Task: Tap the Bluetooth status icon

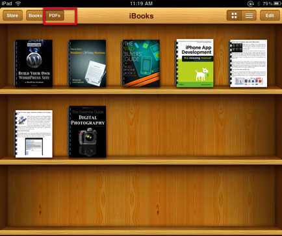Action: (258, 3)
